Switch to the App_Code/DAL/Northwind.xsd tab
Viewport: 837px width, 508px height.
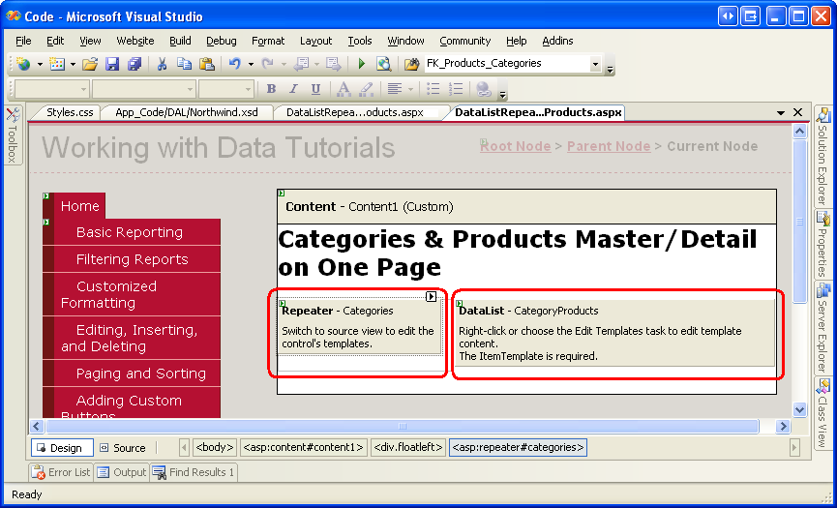tap(187, 112)
